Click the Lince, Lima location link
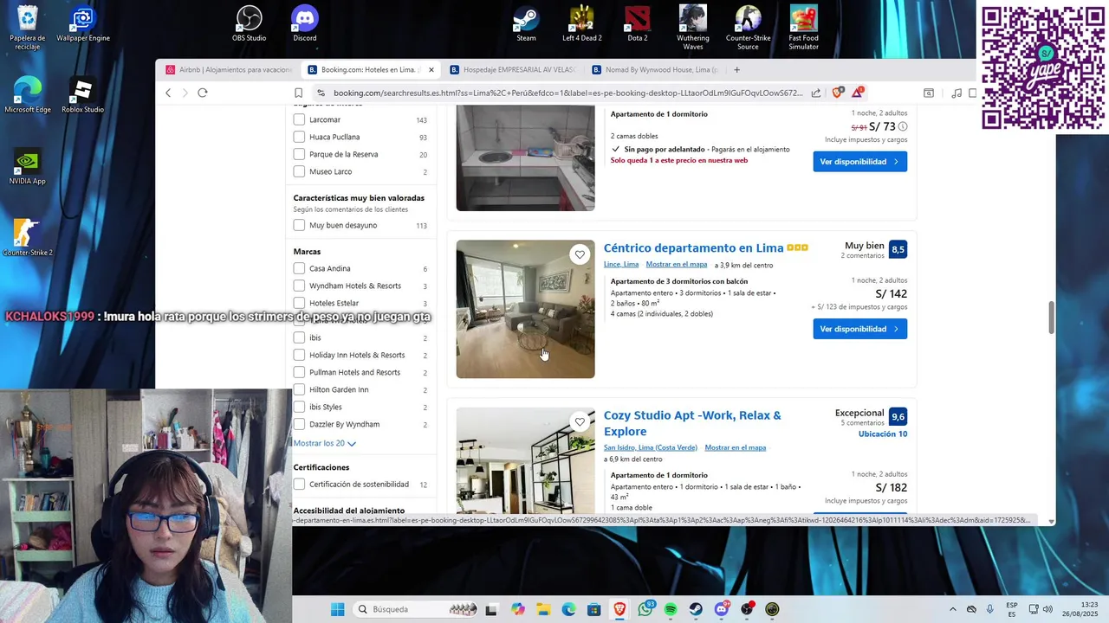This screenshot has height=623, width=1109. tap(621, 265)
